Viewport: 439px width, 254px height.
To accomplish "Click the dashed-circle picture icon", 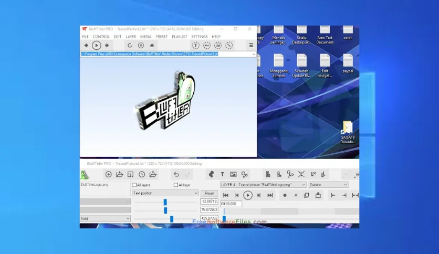I will tap(218, 45).
